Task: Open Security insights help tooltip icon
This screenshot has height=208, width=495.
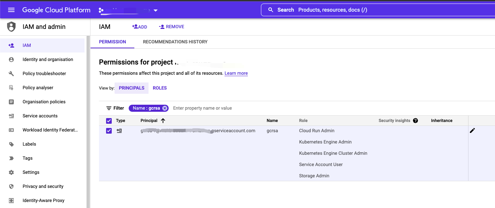Action: tap(415, 120)
